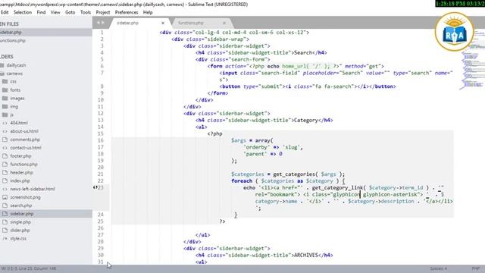The height and width of the screenshot is (273, 485).
Task: Click the fold marker on line 23
Action: [x=95, y=187]
